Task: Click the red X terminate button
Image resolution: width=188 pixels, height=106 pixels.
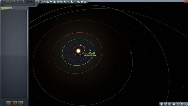Action: tap(14, 103)
